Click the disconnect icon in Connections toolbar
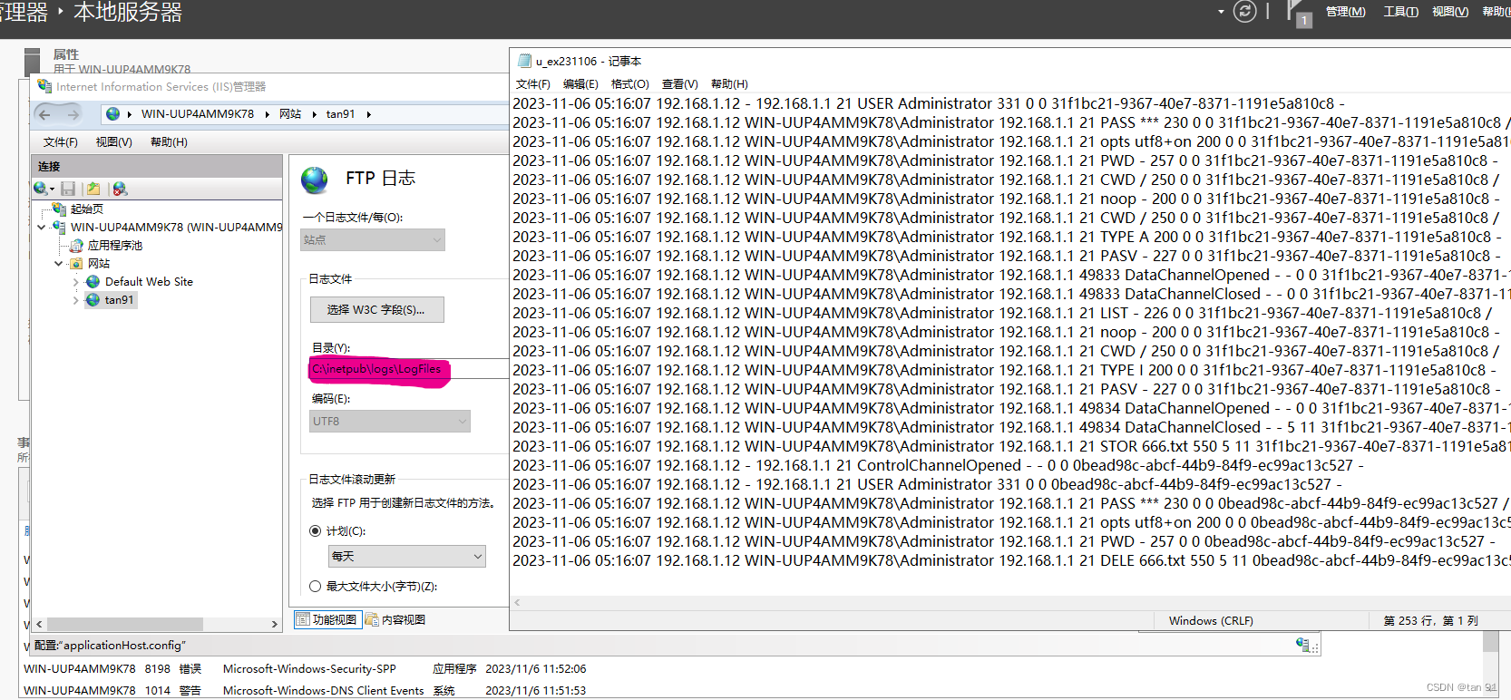Image resolution: width=1511 pixels, height=700 pixels. (x=120, y=189)
